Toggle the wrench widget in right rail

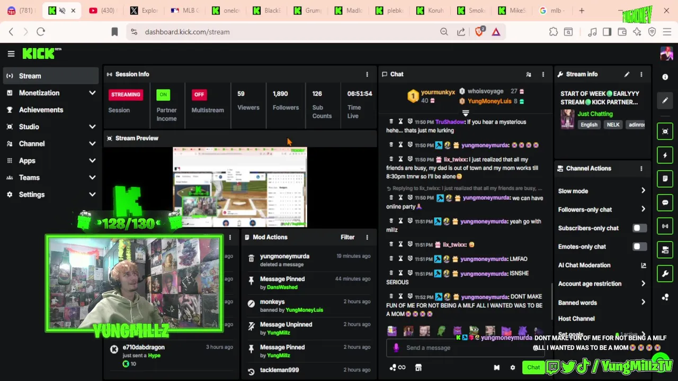pyautogui.click(x=665, y=274)
